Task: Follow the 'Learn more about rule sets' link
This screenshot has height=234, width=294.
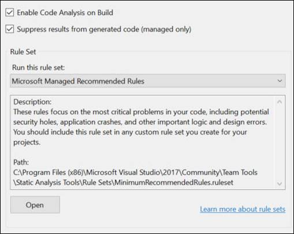Action: coord(243,209)
